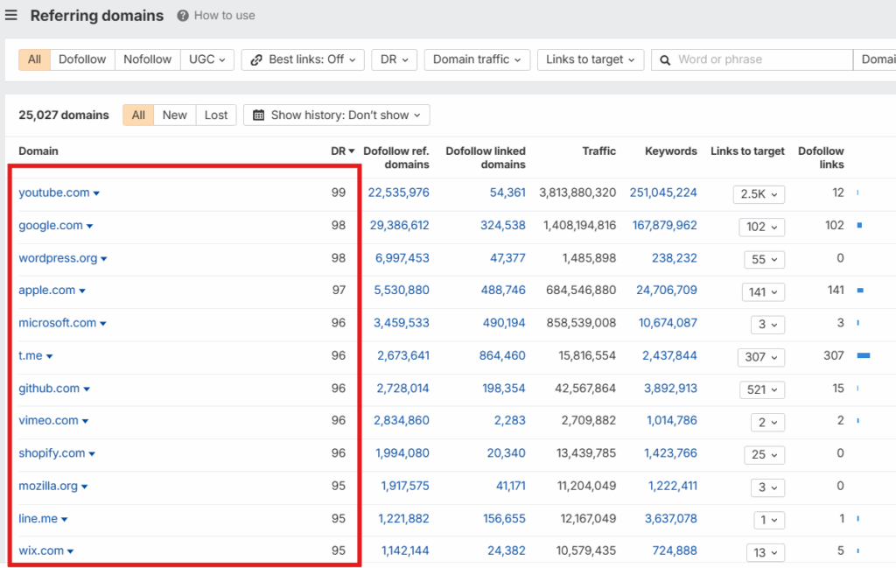The image size is (896, 568).
Task: Click the Referring domains page title
Action: pyautogui.click(x=96, y=16)
